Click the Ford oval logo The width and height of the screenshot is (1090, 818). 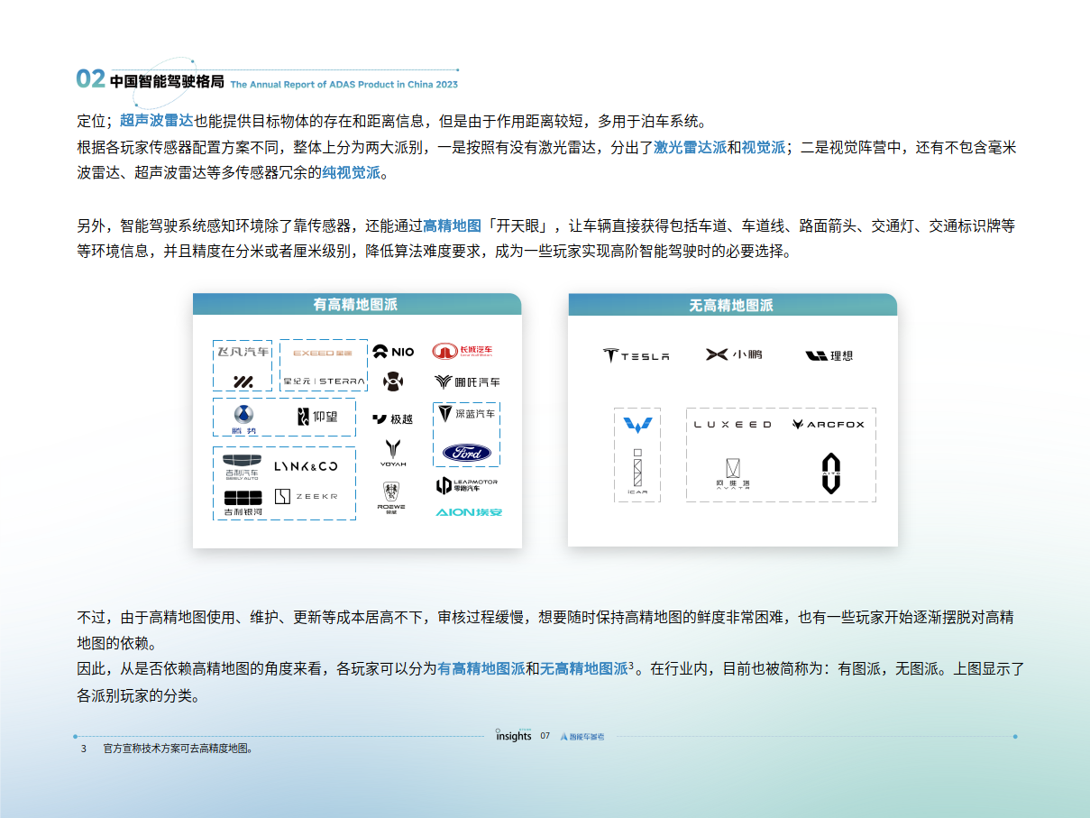tap(466, 453)
